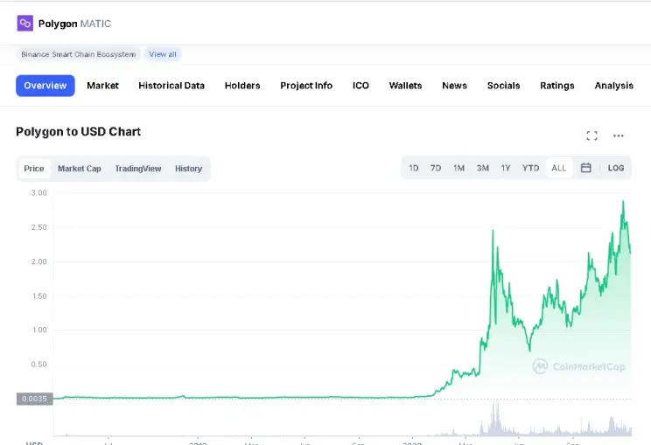Click the 0.0035 price label on axis
Screen dimensions: 651x445
point(34,399)
